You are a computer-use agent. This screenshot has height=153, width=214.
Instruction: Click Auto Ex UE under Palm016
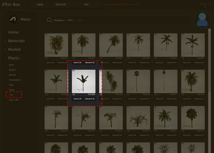click(132, 135)
